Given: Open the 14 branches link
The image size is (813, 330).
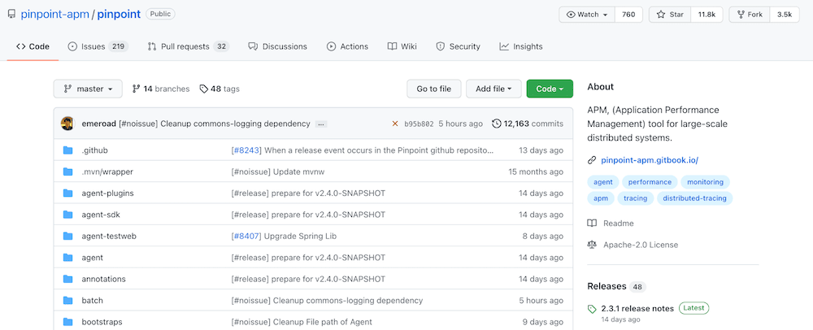Looking at the screenshot, I should tap(160, 89).
